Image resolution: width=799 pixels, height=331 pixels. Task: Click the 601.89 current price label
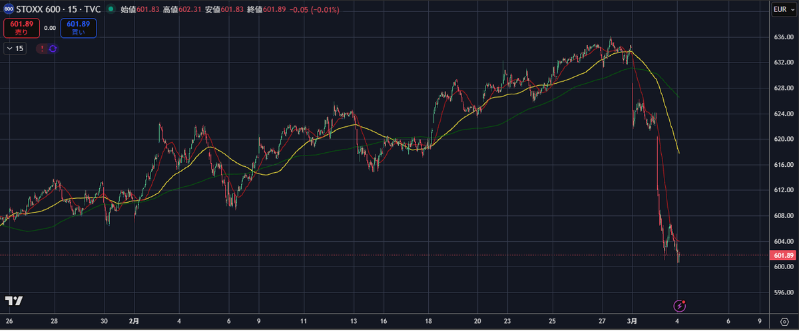[x=782, y=256]
